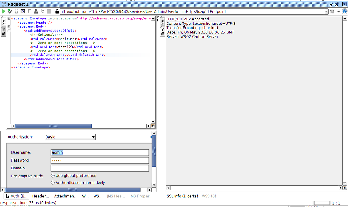This screenshot has height=207, width=348.
Task: Click the HTTP/1.1 202 Accepted line
Action: coord(188,19)
